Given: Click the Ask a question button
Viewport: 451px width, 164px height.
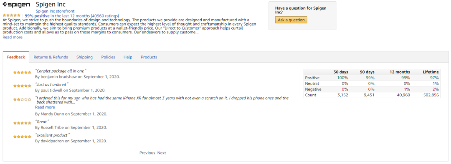Looking at the screenshot, I should pos(291,20).
